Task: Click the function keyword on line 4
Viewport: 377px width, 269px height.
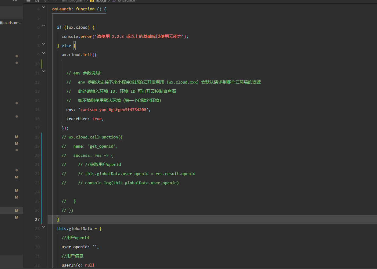Action: pyautogui.click(x=85, y=9)
